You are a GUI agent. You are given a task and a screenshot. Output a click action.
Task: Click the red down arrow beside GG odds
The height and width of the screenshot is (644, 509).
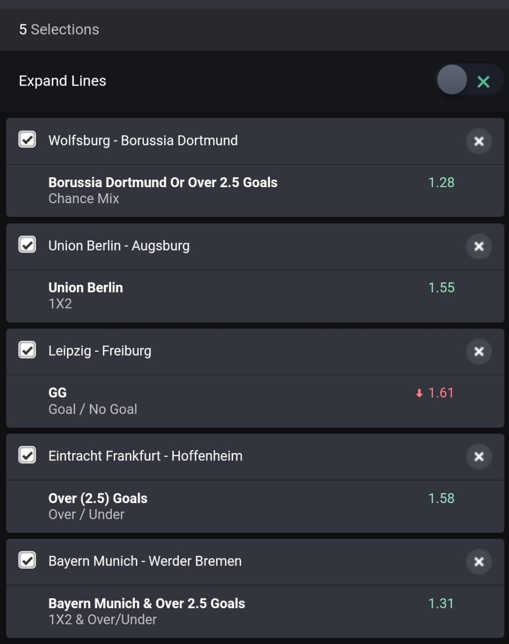[418, 393]
